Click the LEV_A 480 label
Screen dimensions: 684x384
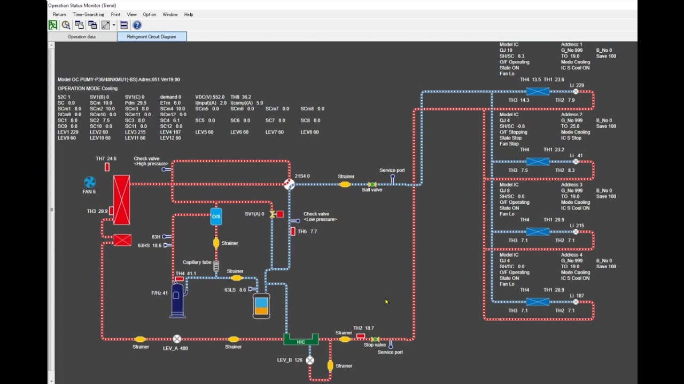175,348
